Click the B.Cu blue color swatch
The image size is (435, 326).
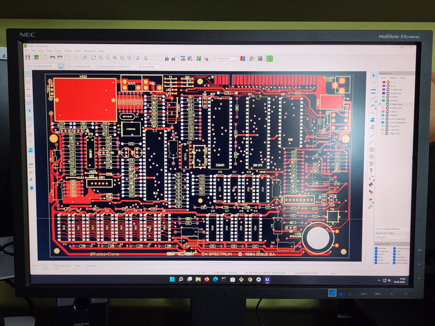pyautogui.click(x=384, y=86)
